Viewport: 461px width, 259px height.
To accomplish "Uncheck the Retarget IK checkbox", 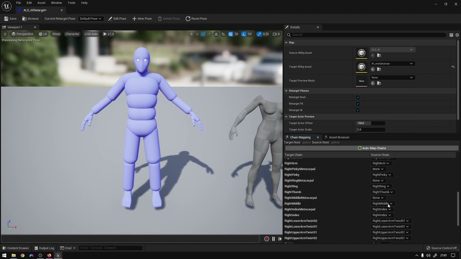I will [358, 110].
